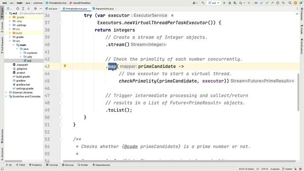Open the Problems tool window tab

(36, 165)
